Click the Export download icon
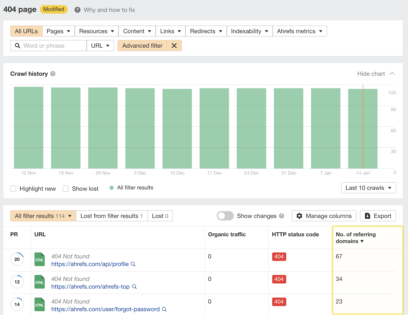The image size is (408, 315). [x=367, y=216]
